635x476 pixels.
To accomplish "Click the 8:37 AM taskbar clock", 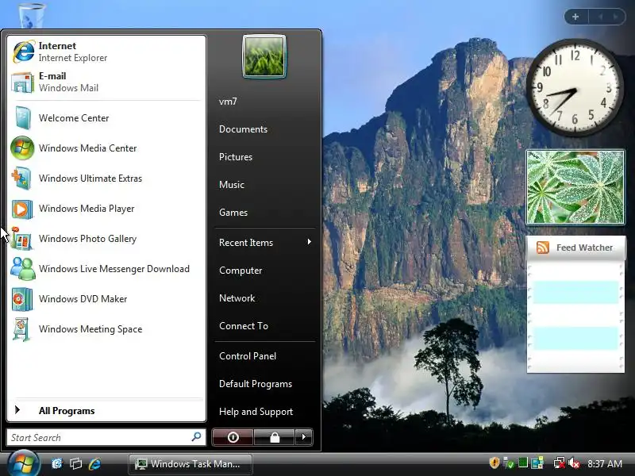I will 605,463.
